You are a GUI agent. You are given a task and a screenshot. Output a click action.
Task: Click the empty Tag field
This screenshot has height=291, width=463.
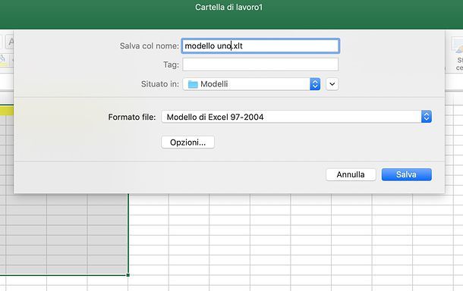pos(260,64)
